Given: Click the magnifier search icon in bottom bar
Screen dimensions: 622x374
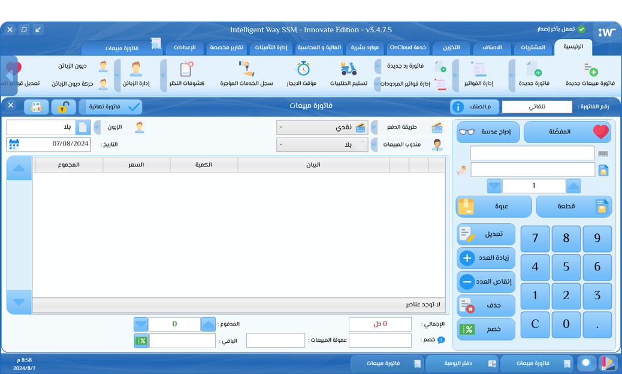Looking at the screenshot, I should tap(587, 363).
